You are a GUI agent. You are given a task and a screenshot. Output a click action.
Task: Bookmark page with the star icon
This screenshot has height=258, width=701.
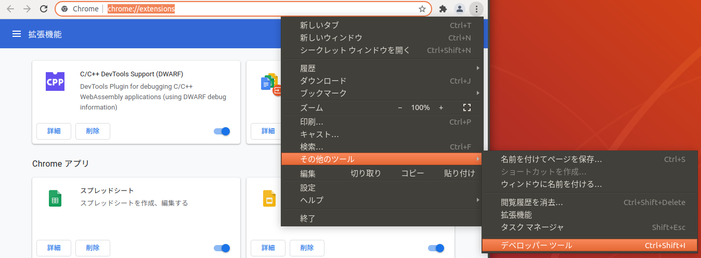(x=422, y=9)
